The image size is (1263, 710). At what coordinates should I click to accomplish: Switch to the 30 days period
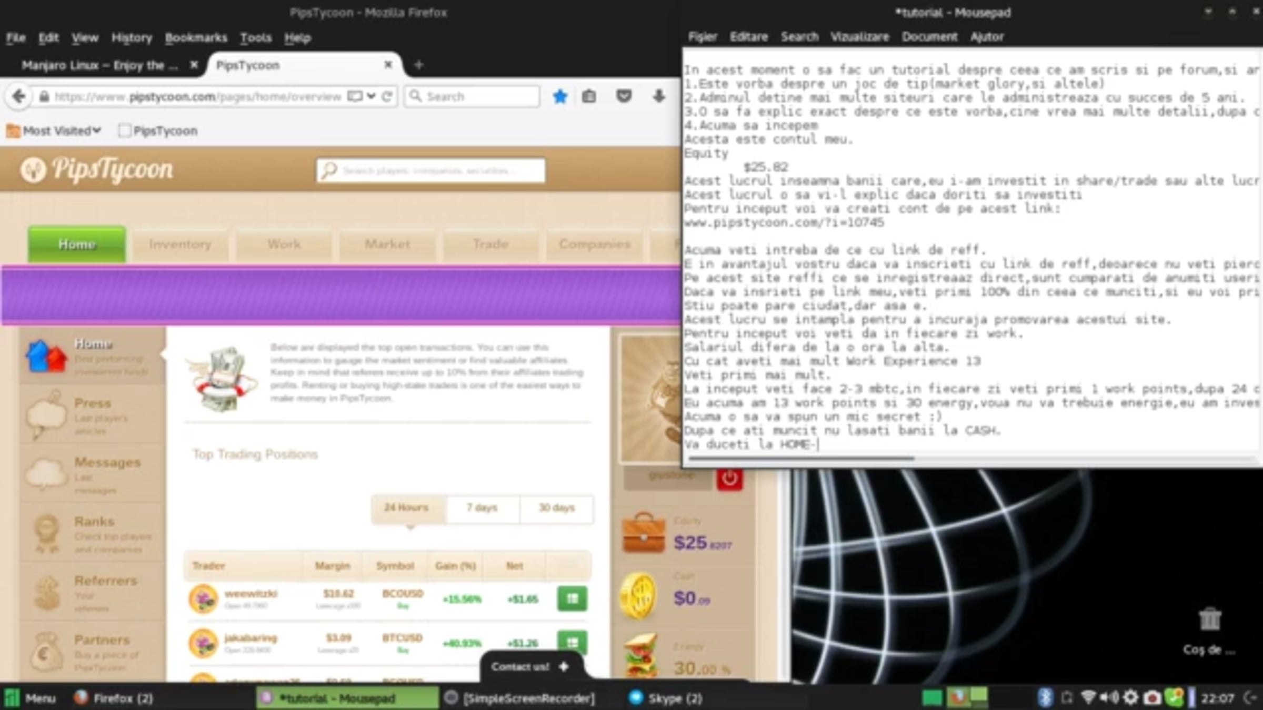click(557, 508)
